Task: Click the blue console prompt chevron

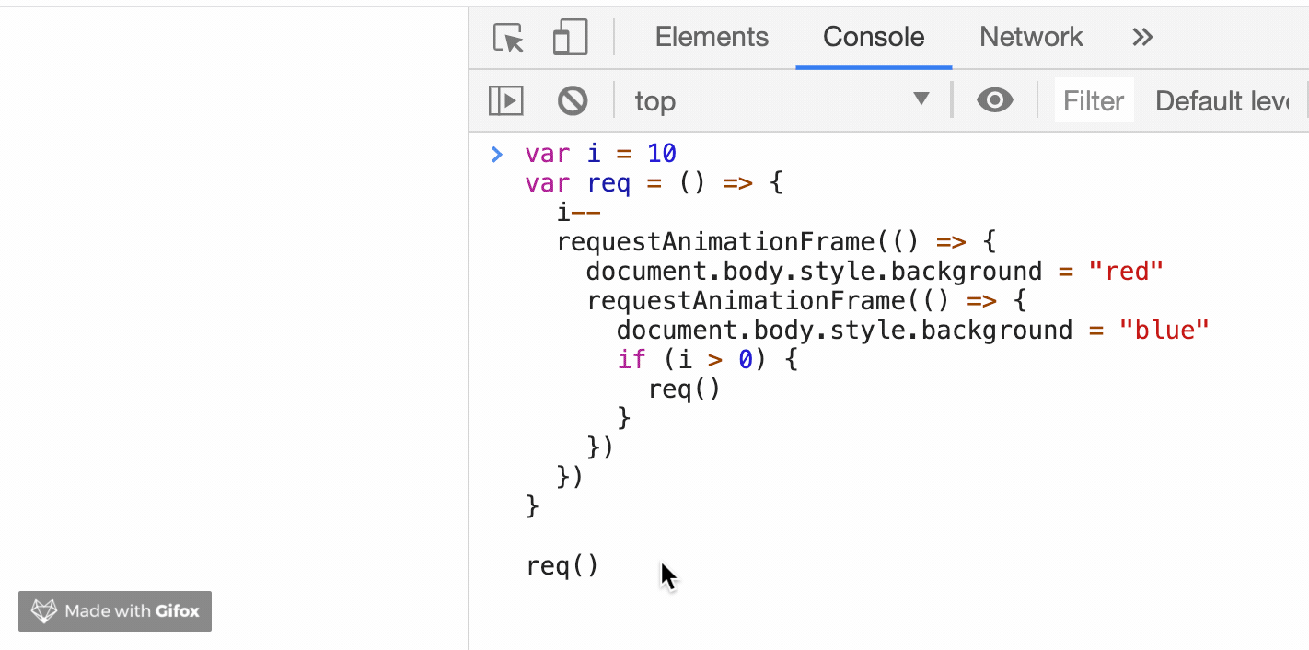Action: click(x=497, y=154)
